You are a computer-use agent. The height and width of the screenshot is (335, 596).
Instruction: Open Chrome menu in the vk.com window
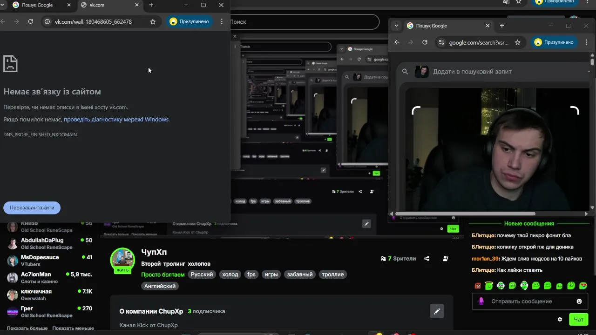222,21
